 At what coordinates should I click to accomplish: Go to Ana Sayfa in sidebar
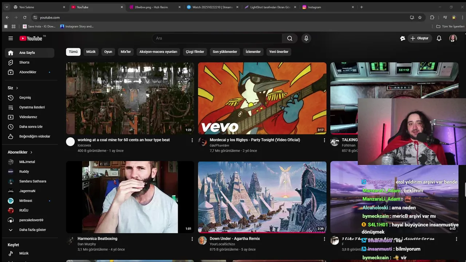click(29, 53)
